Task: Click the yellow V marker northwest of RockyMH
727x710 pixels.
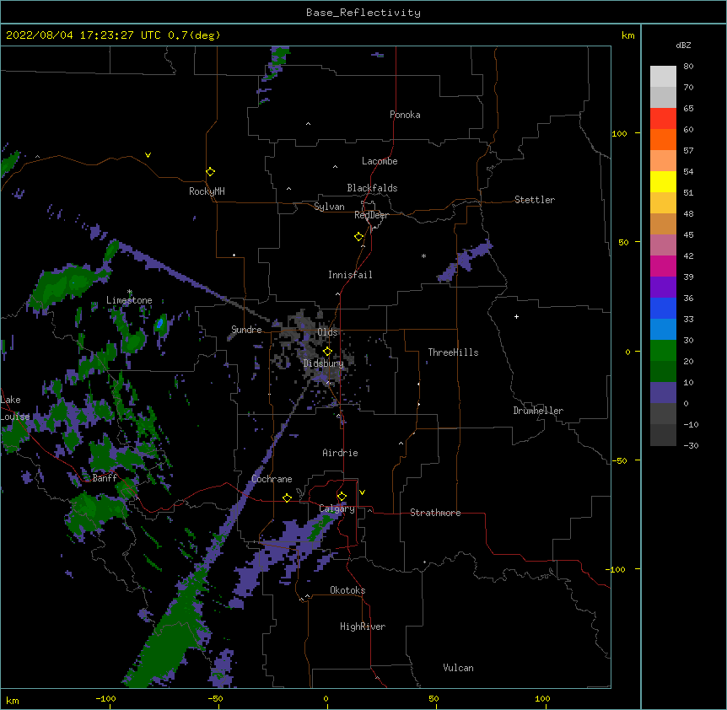Action: (148, 155)
